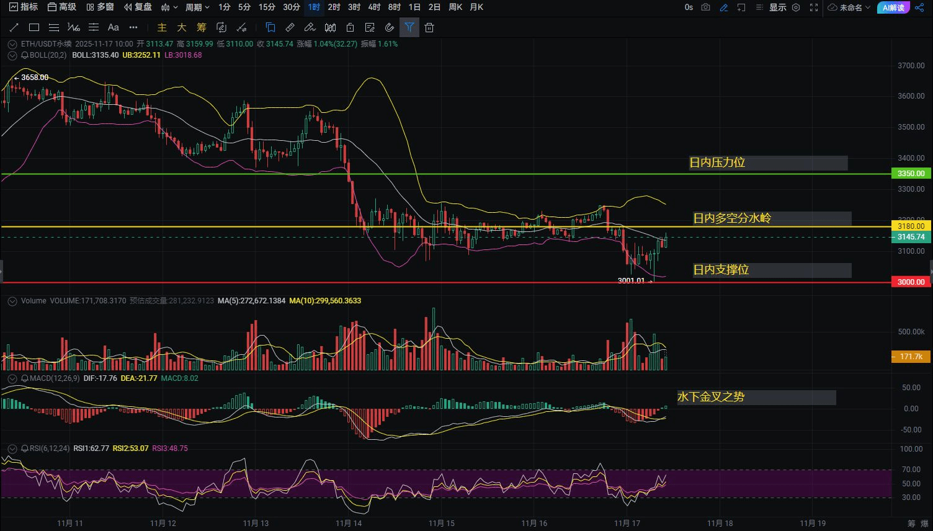Image resolution: width=933 pixels, height=531 pixels.
Task: Enter fullscreen with the expand icon
Action: (x=814, y=7)
